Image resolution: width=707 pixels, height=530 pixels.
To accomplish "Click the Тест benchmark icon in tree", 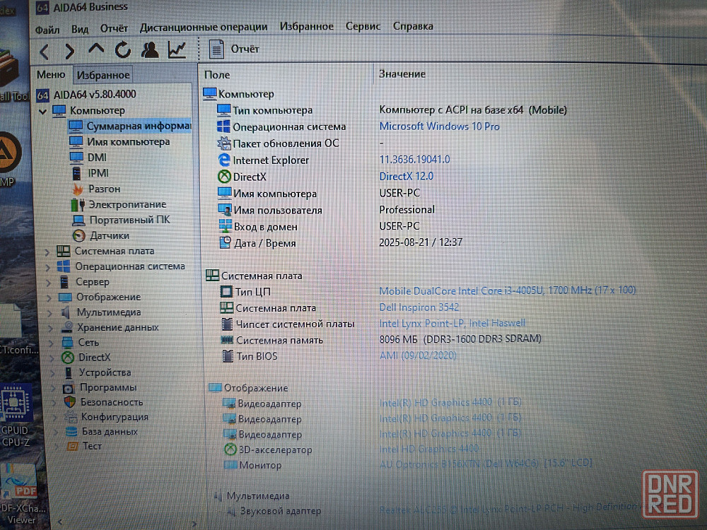I will pos(72,446).
